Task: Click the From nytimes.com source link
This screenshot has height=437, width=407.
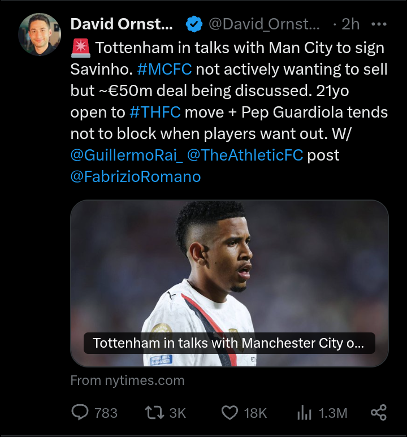Action: point(127,380)
